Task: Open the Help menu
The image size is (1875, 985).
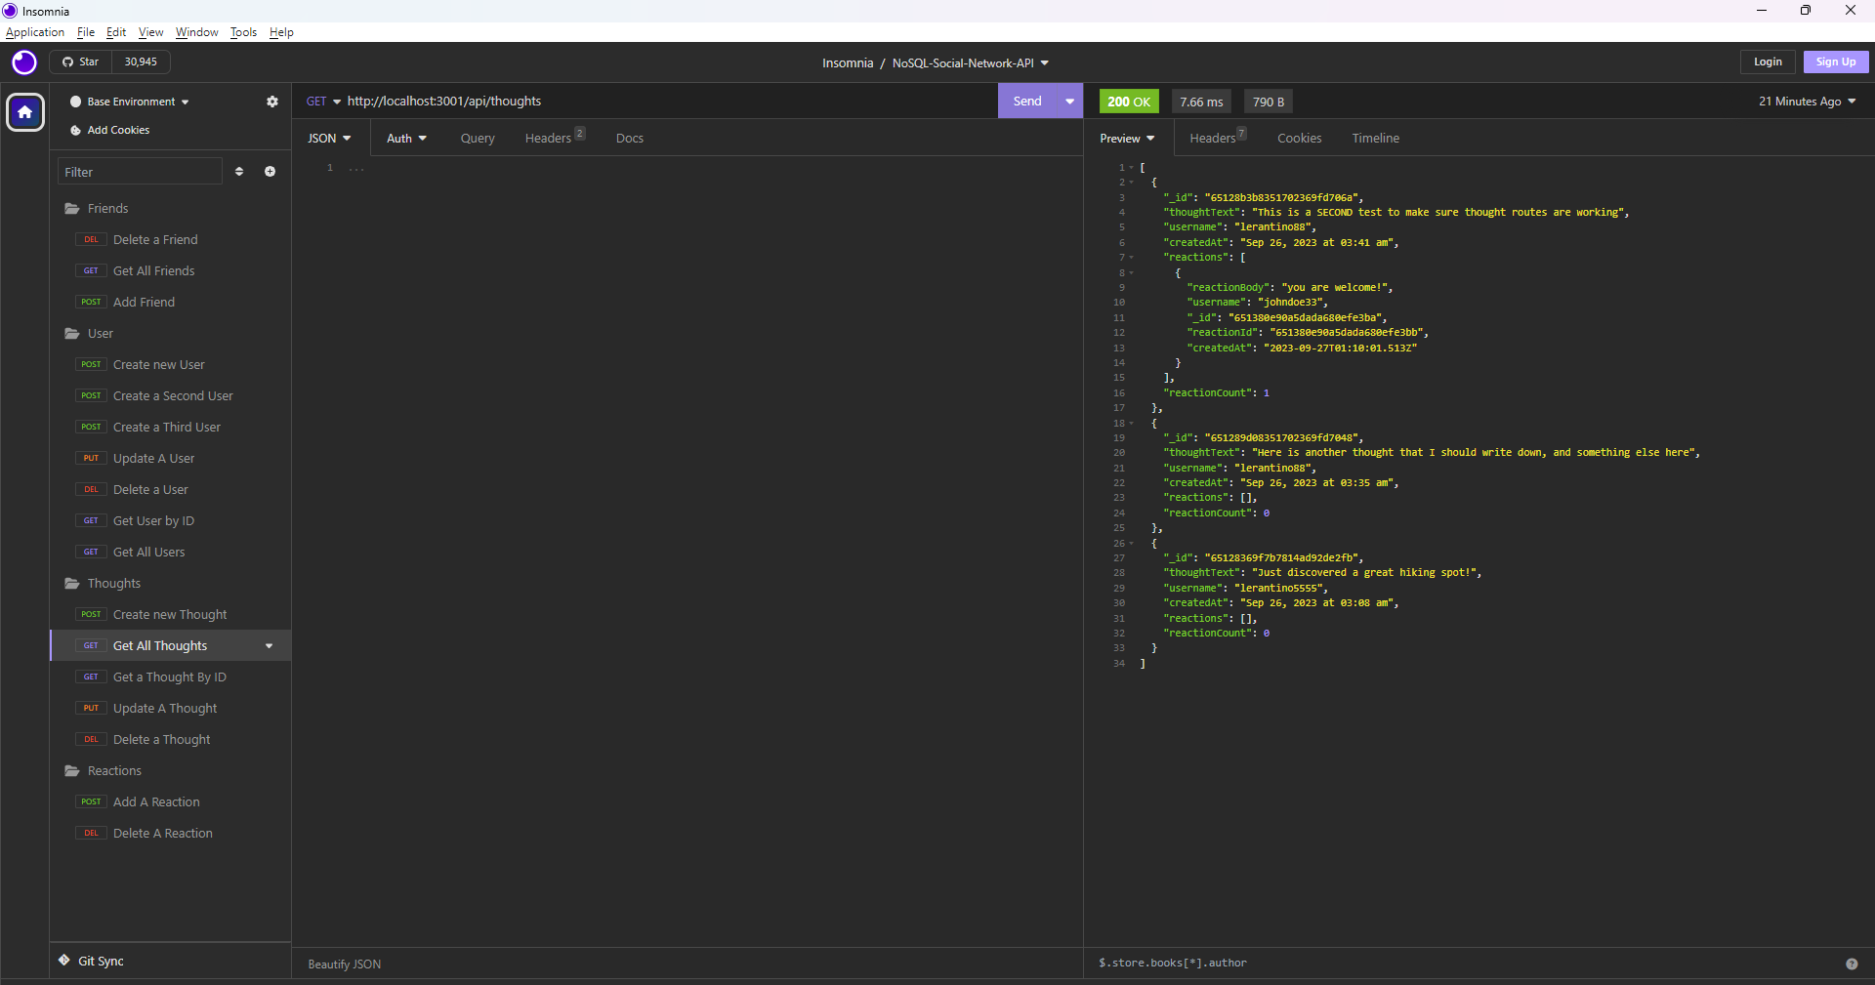Action: coord(281,32)
